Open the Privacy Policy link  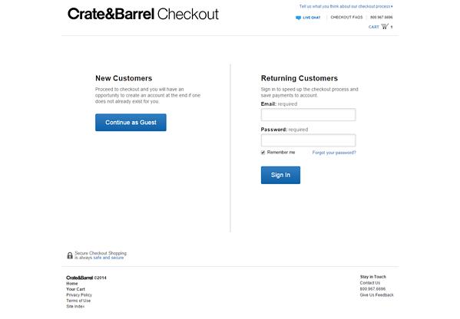pyautogui.click(x=79, y=295)
